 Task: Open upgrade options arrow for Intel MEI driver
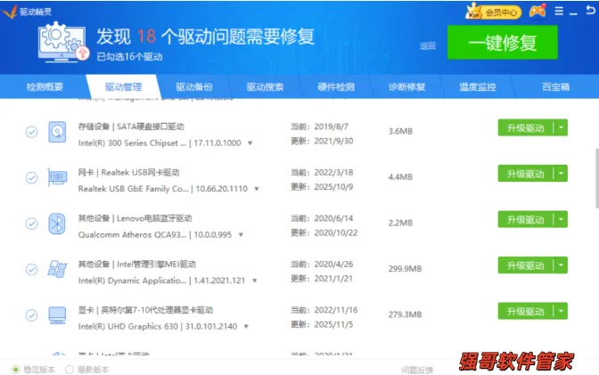point(561,265)
